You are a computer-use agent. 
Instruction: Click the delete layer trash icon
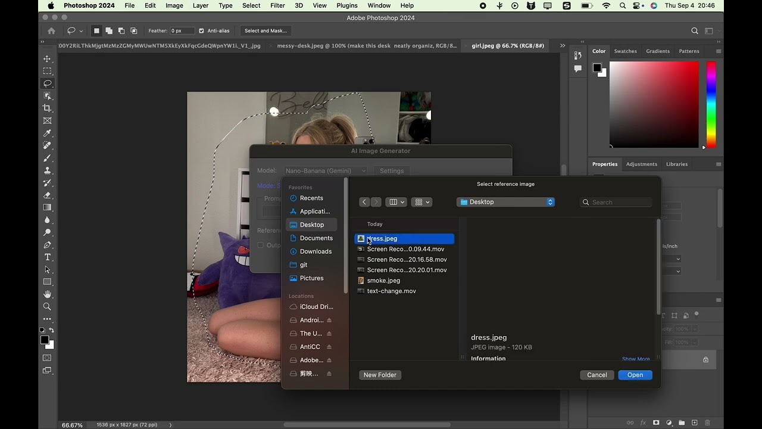[x=707, y=423]
